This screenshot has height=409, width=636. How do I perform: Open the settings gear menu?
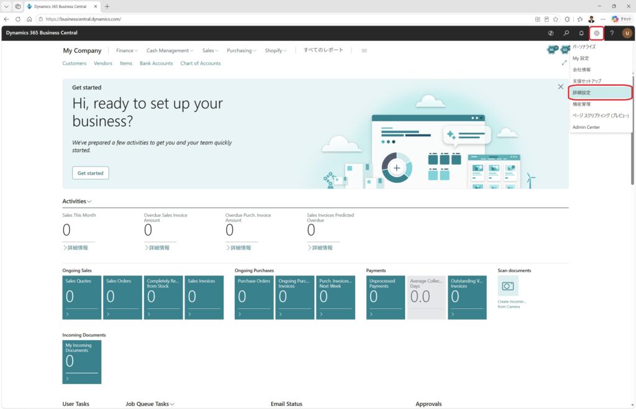(596, 34)
